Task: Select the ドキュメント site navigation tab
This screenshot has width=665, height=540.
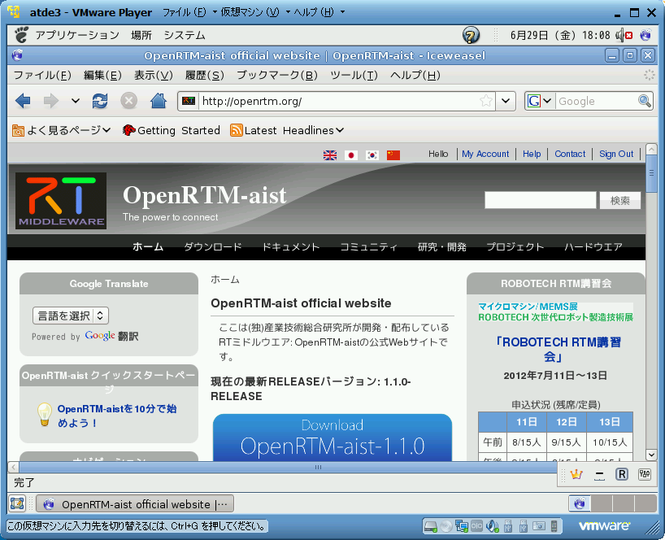Action: pyautogui.click(x=290, y=247)
